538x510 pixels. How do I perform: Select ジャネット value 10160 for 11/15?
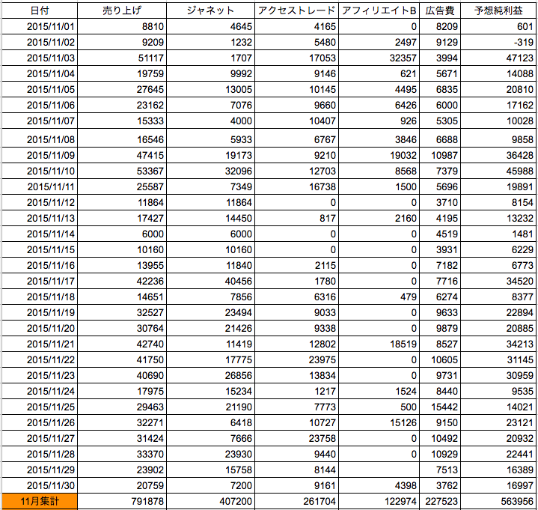[211, 250]
